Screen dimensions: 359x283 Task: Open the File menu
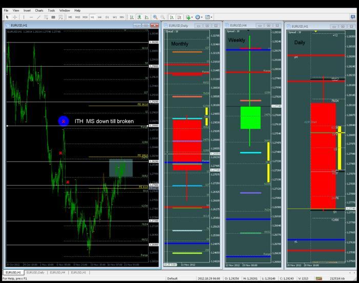(6, 11)
